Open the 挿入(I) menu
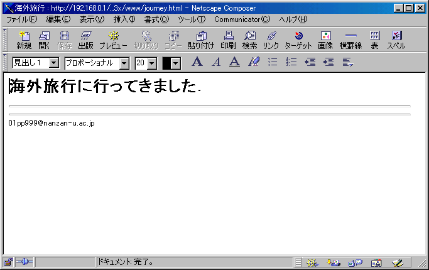The image size is (429, 270). [124, 19]
